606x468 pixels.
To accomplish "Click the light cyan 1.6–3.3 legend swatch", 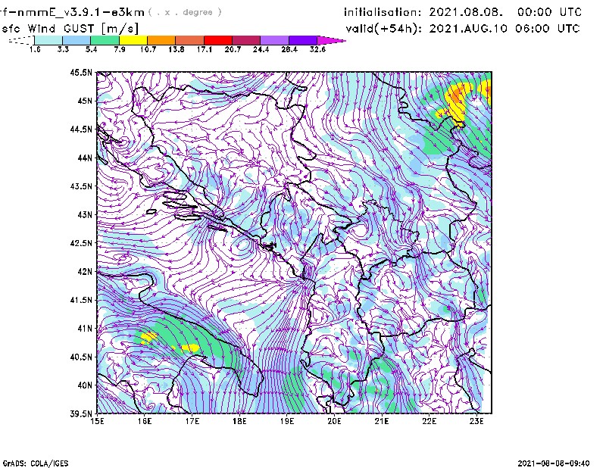I will (x=48, y=40).
